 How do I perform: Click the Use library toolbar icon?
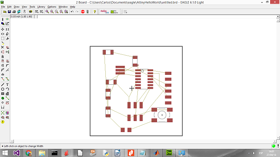[x=31, y=12]
